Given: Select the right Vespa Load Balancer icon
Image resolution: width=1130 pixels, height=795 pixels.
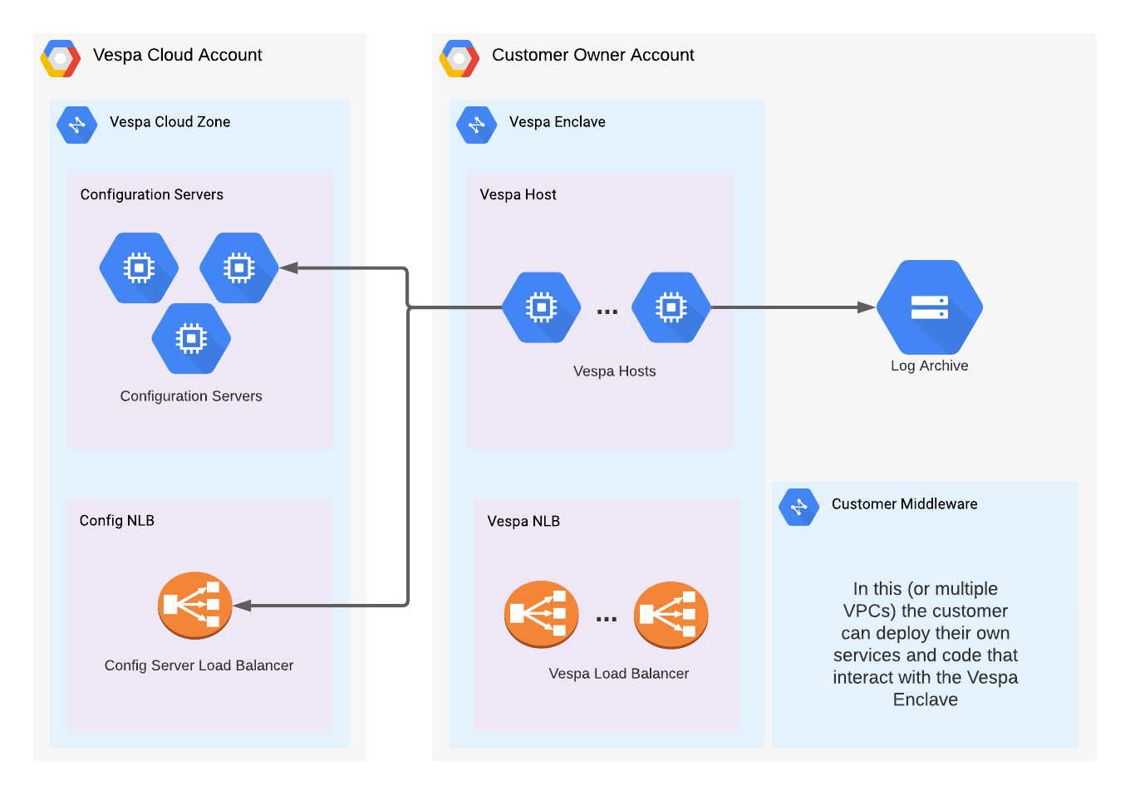Looking at the screenshot, I should point(671,614).
